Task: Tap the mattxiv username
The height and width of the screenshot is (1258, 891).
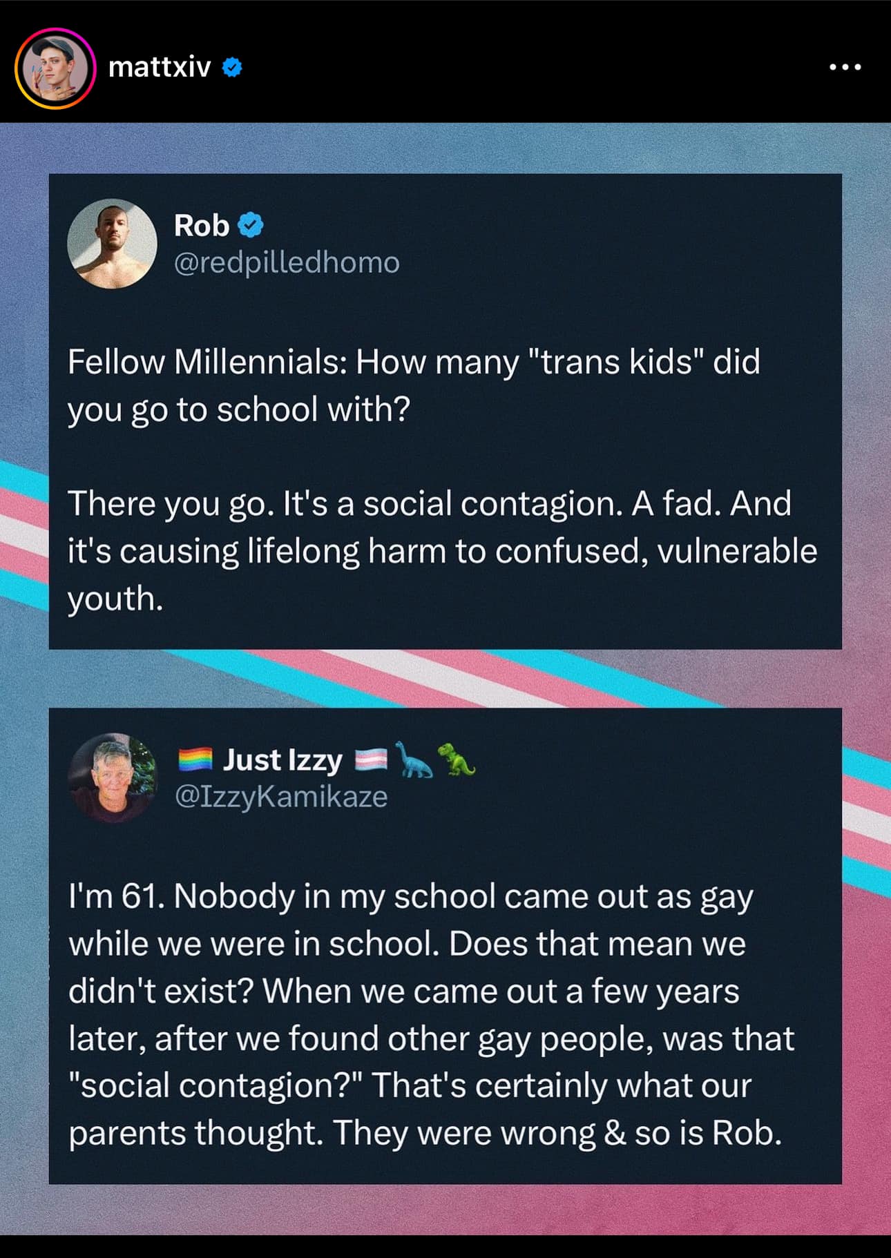Action: pyautogui.click(x=160, y=67)
